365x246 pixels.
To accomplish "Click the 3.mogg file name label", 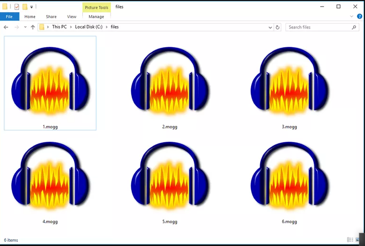I will coord(289,127).
